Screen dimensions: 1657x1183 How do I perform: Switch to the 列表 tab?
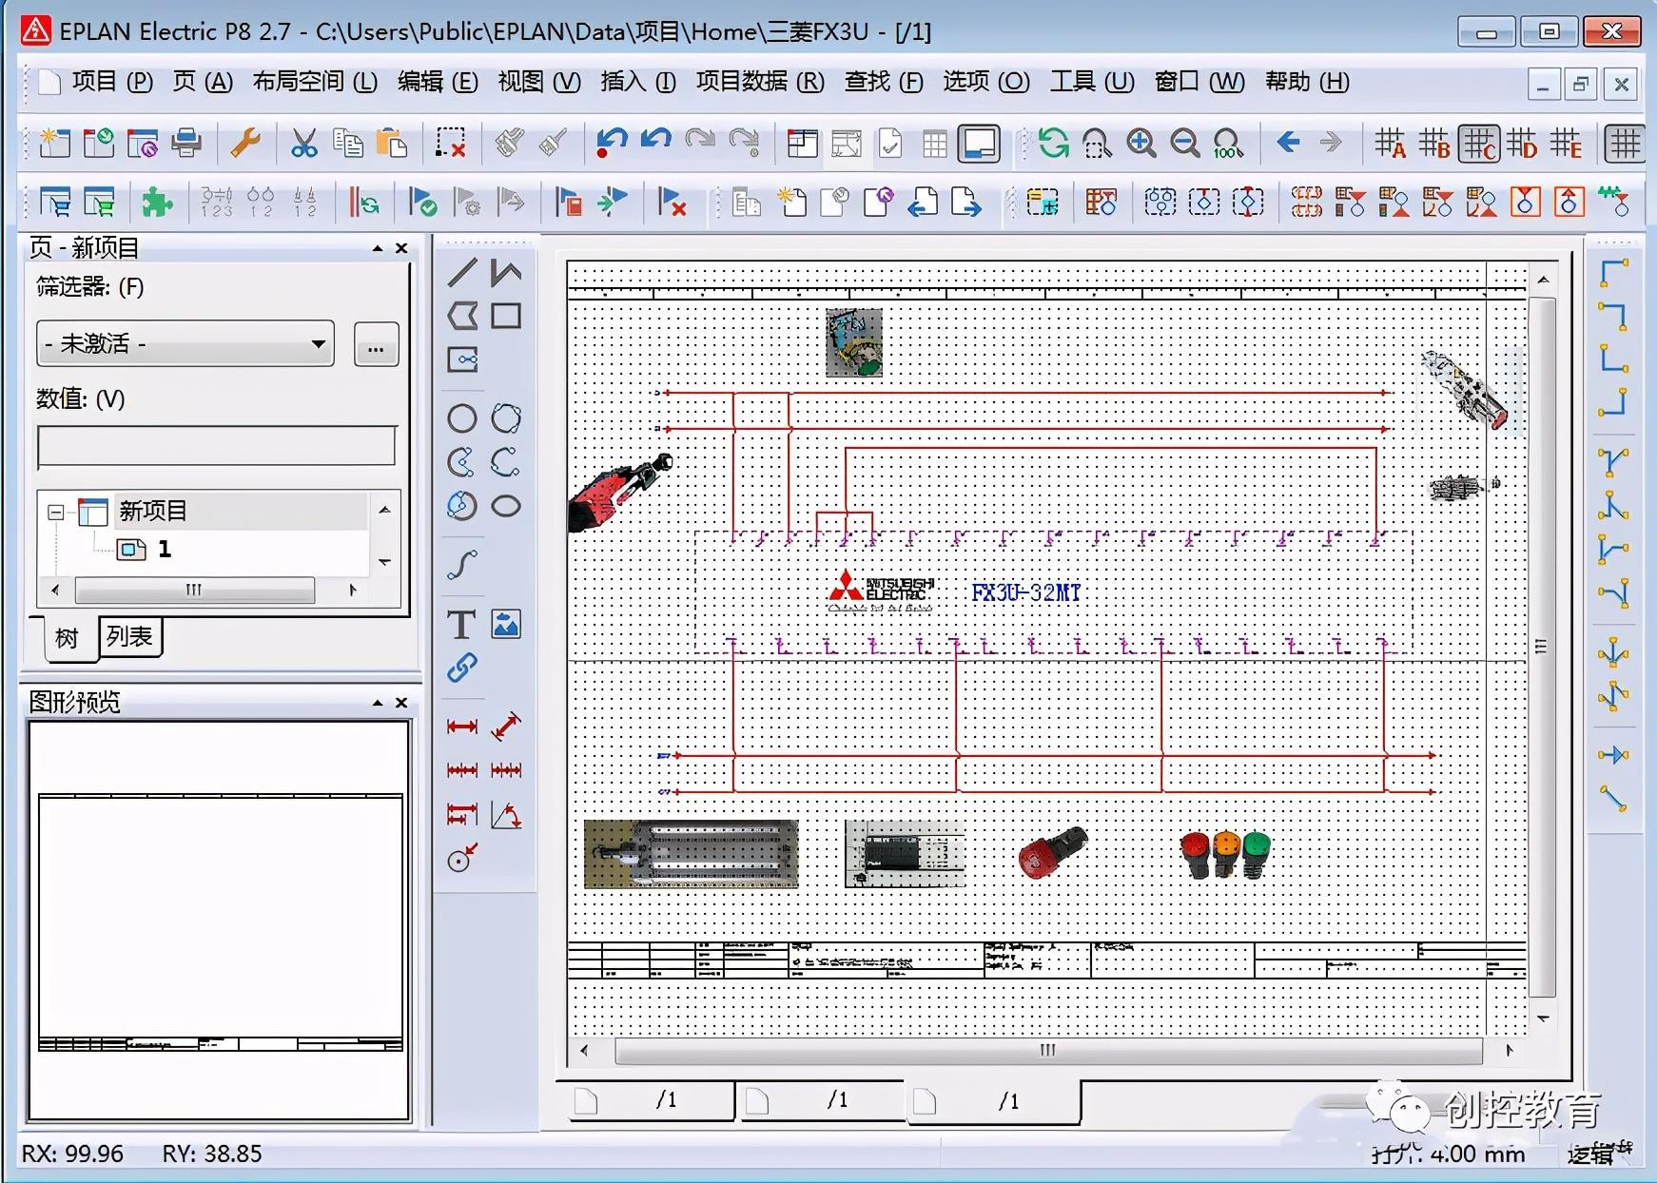pyautogui.click(x=129, y=636)
